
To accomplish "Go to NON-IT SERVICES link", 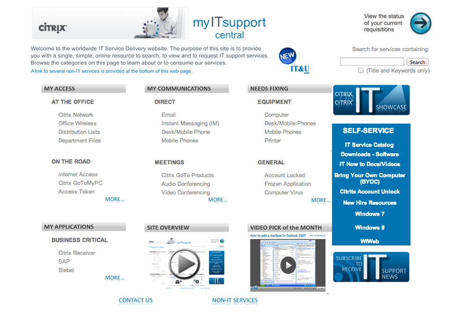I will 235,300.
